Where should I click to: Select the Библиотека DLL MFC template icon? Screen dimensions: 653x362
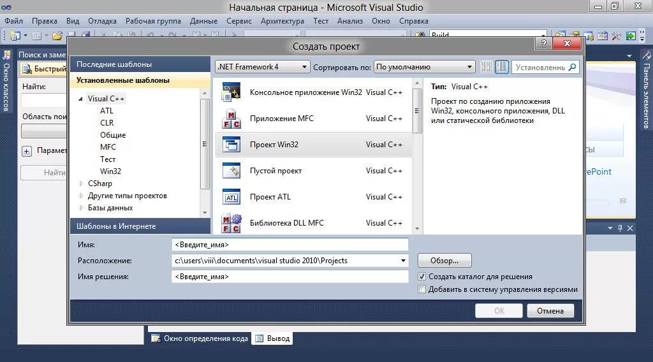pos(231,223)
